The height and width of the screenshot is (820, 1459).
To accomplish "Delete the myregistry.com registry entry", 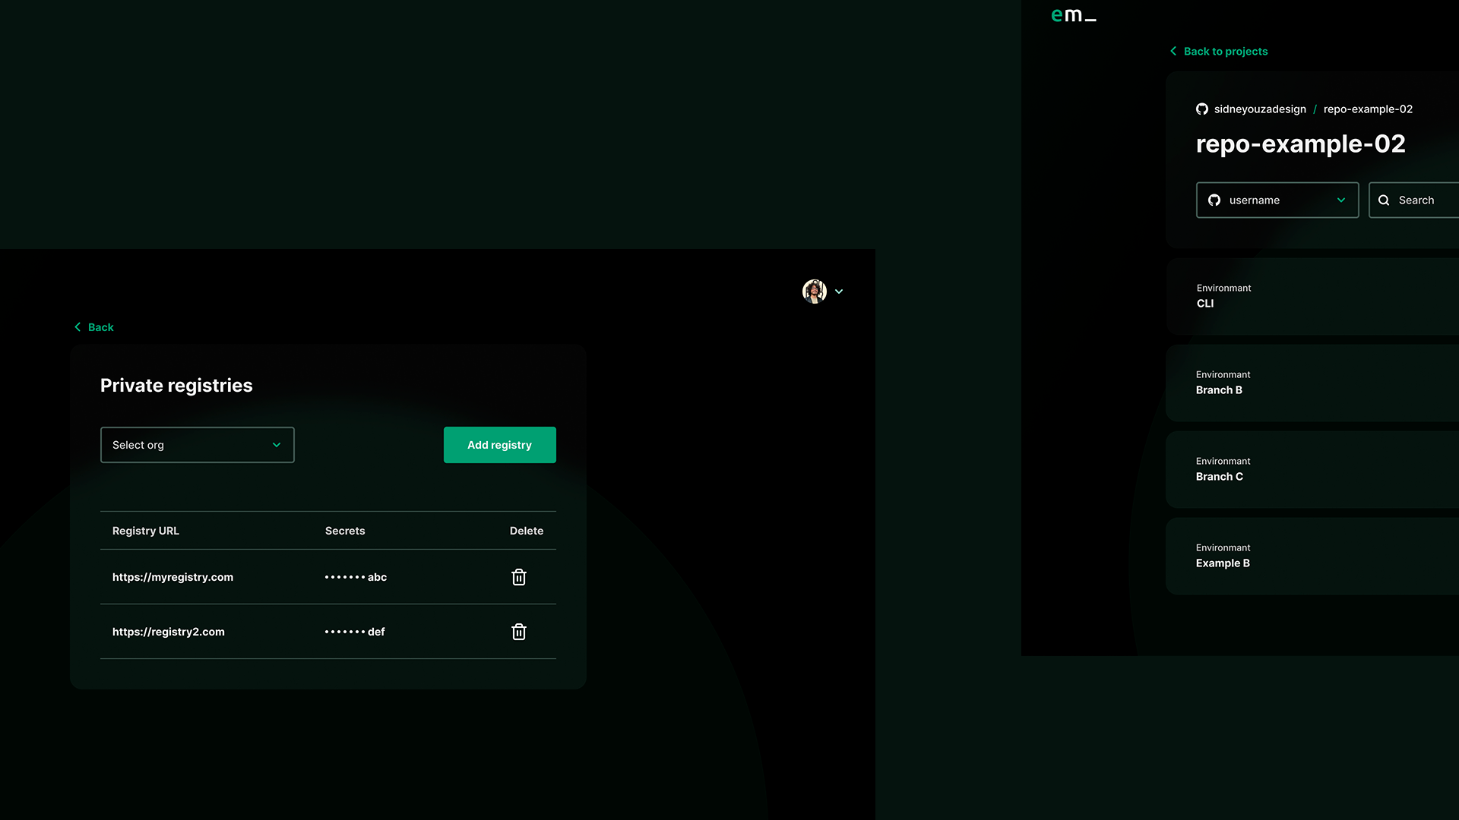I will point(519,577).
